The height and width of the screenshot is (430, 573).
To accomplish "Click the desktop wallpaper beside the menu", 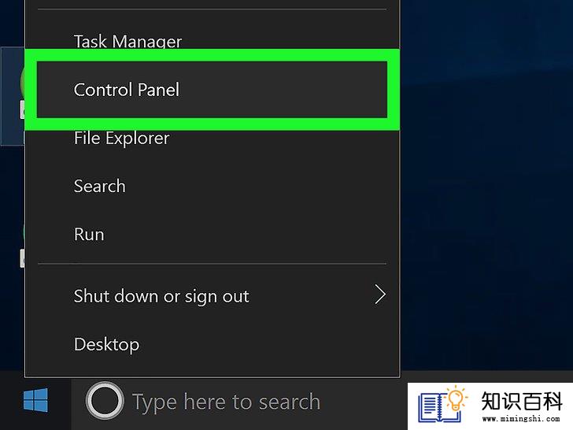I will click(486, 183).
